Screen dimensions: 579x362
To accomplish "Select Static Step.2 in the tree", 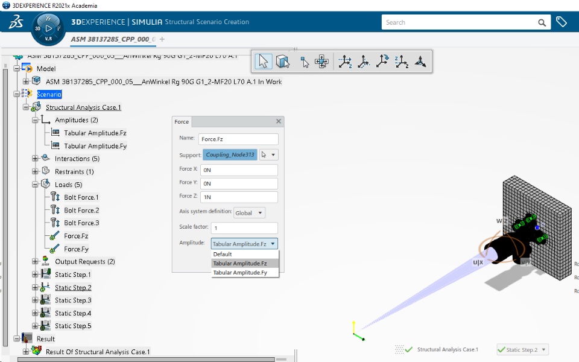I will tap(73, 287).
